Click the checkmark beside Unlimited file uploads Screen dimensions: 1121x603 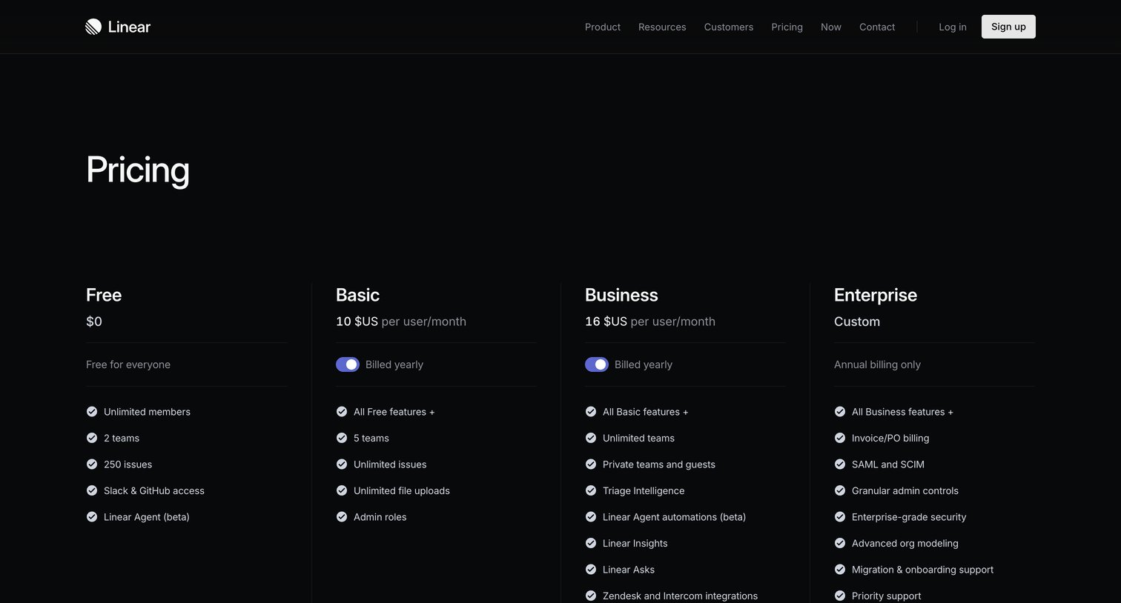(342, 490)
